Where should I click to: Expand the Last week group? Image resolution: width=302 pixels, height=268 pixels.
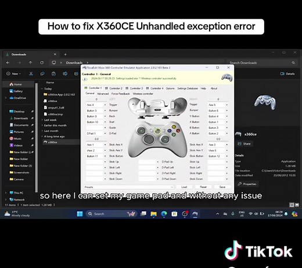click(42, 120)
